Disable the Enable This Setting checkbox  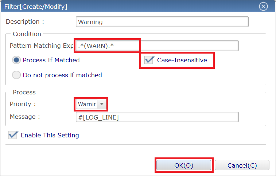[13, 135]
